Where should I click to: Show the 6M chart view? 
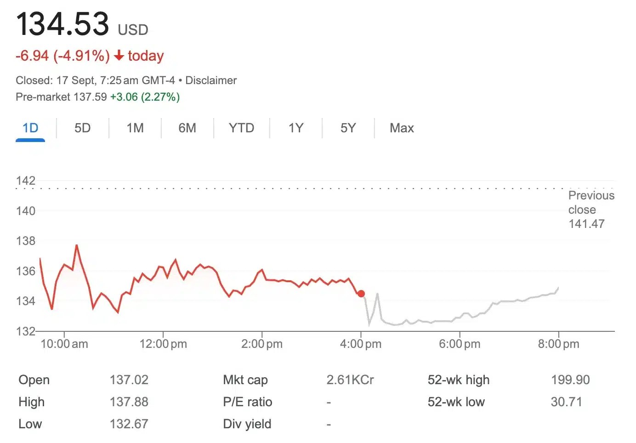pyautogui.click(x=187, y=128)
